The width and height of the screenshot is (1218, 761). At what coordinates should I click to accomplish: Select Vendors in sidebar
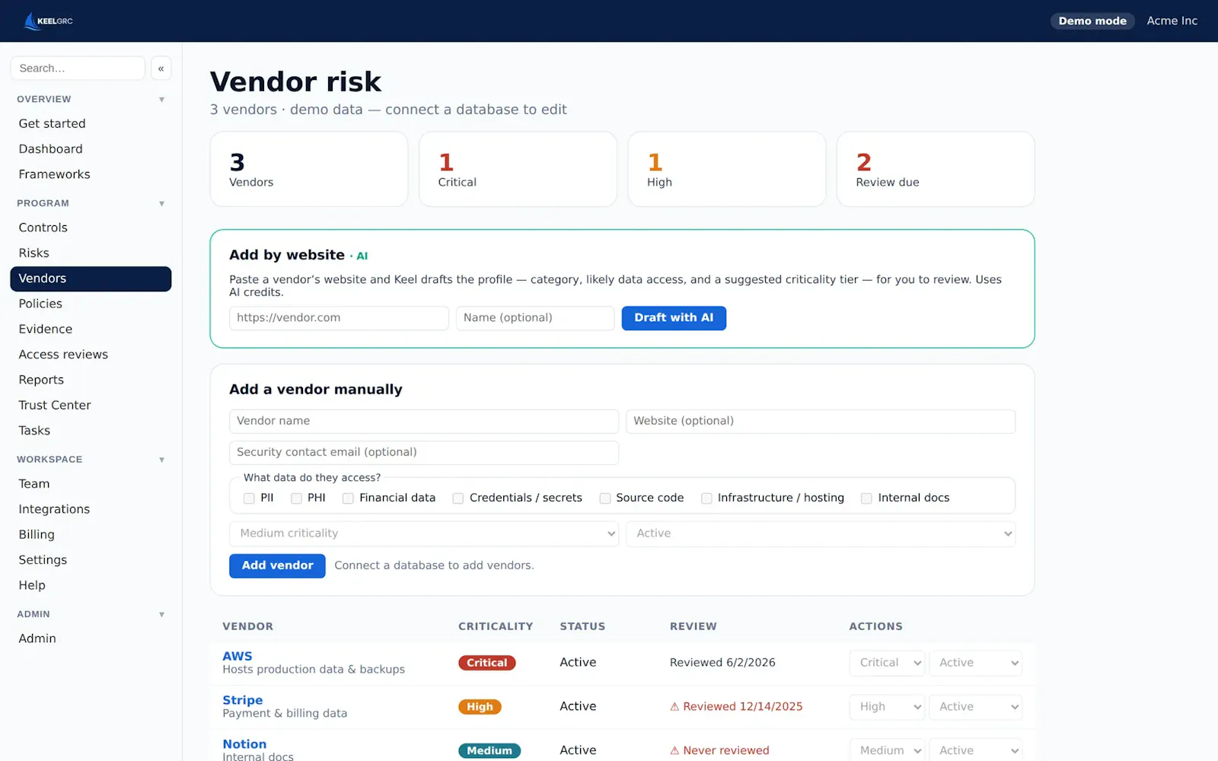(x=91, y=279)
